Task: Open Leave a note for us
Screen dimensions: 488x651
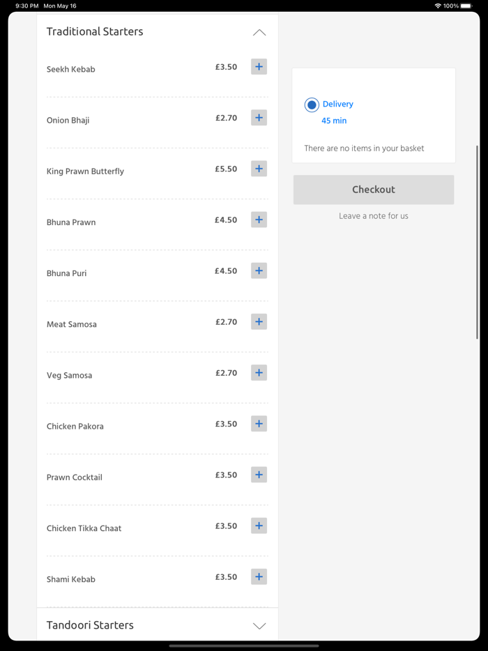Action: click(374, 216)
